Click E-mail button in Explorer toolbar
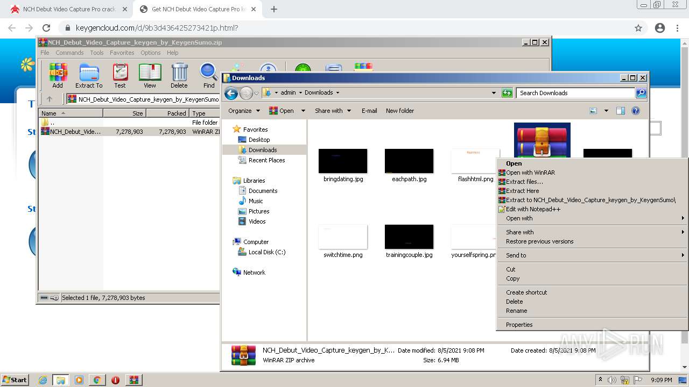The height and width of the screenshot is (387, 689). [369, 111]
